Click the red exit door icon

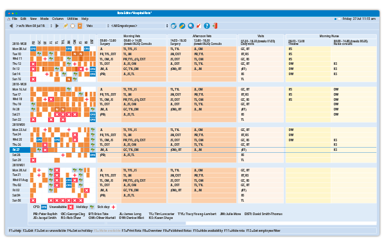tap(215, 26)
